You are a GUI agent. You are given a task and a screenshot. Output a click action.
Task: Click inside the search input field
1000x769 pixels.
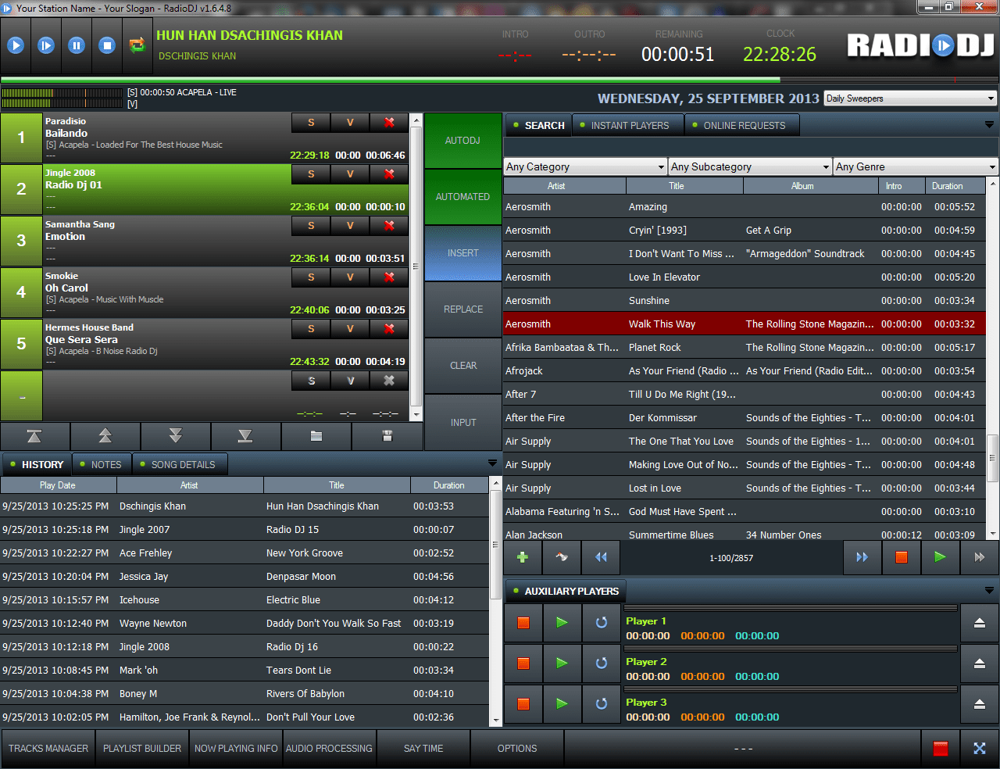pyautogui.click(x=750, y=146)
